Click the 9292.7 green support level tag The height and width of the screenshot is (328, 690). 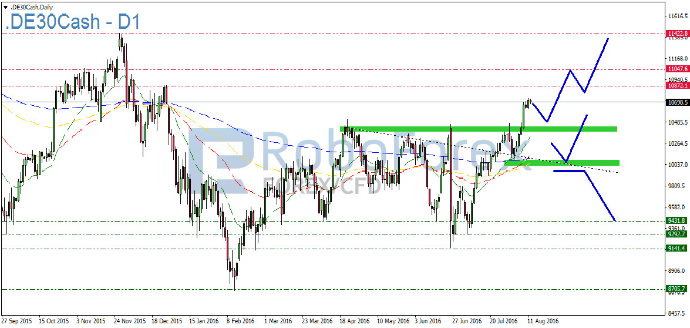click(x=676, y=234)
